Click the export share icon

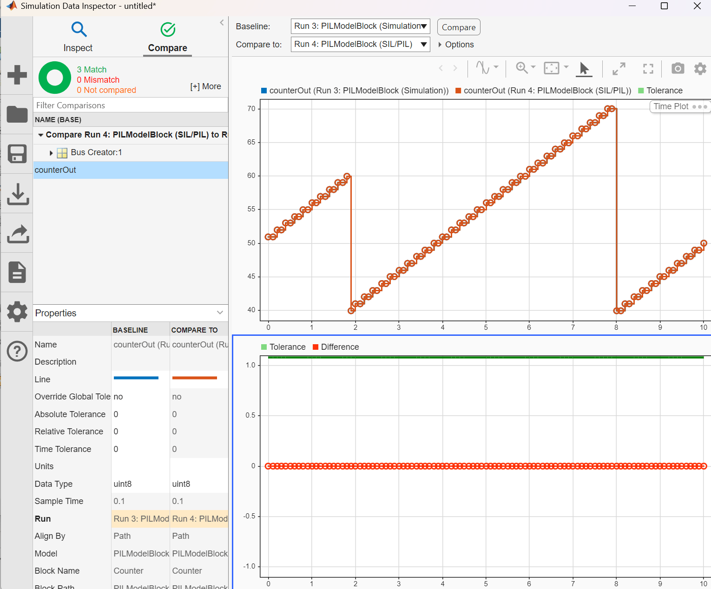click(18, 233)
